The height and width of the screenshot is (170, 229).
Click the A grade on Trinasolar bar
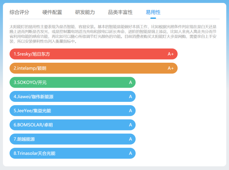pos(130,153)
